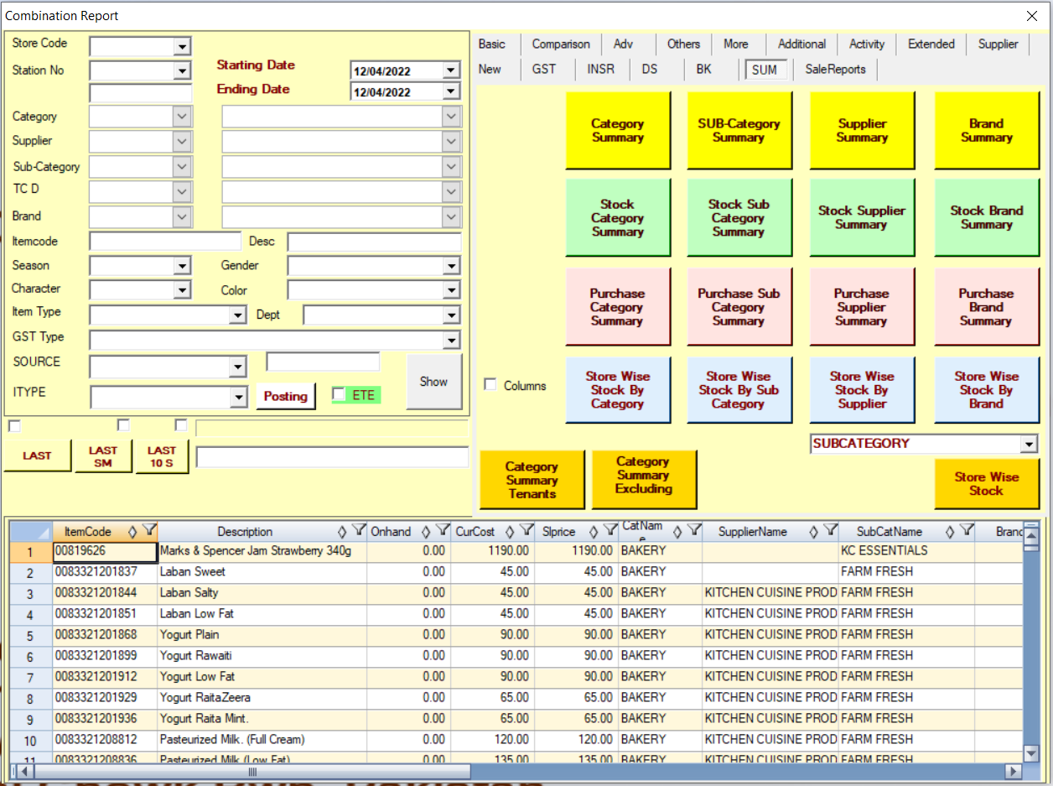Select the Extended tab
The width and height of the screenshot is (1053, 786).
[931, 44]
